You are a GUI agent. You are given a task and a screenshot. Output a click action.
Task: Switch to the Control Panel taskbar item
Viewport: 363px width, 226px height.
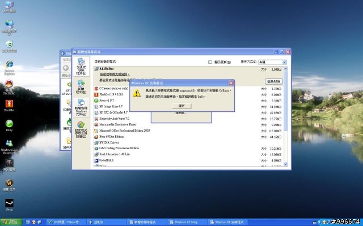coord(107,222)
